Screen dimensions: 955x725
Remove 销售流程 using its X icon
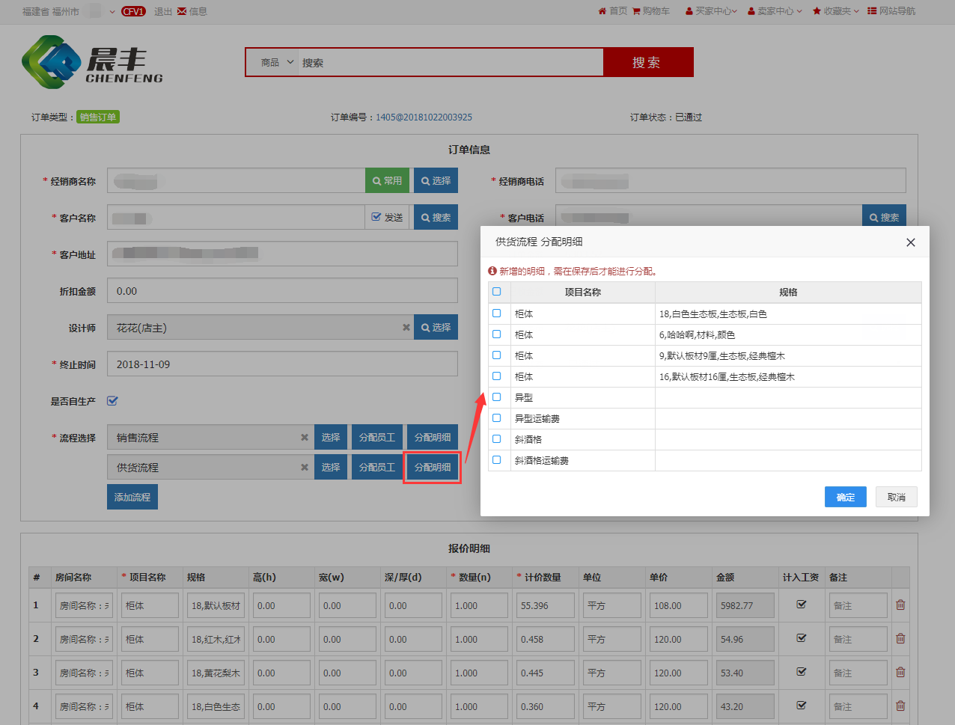point(305,438)
